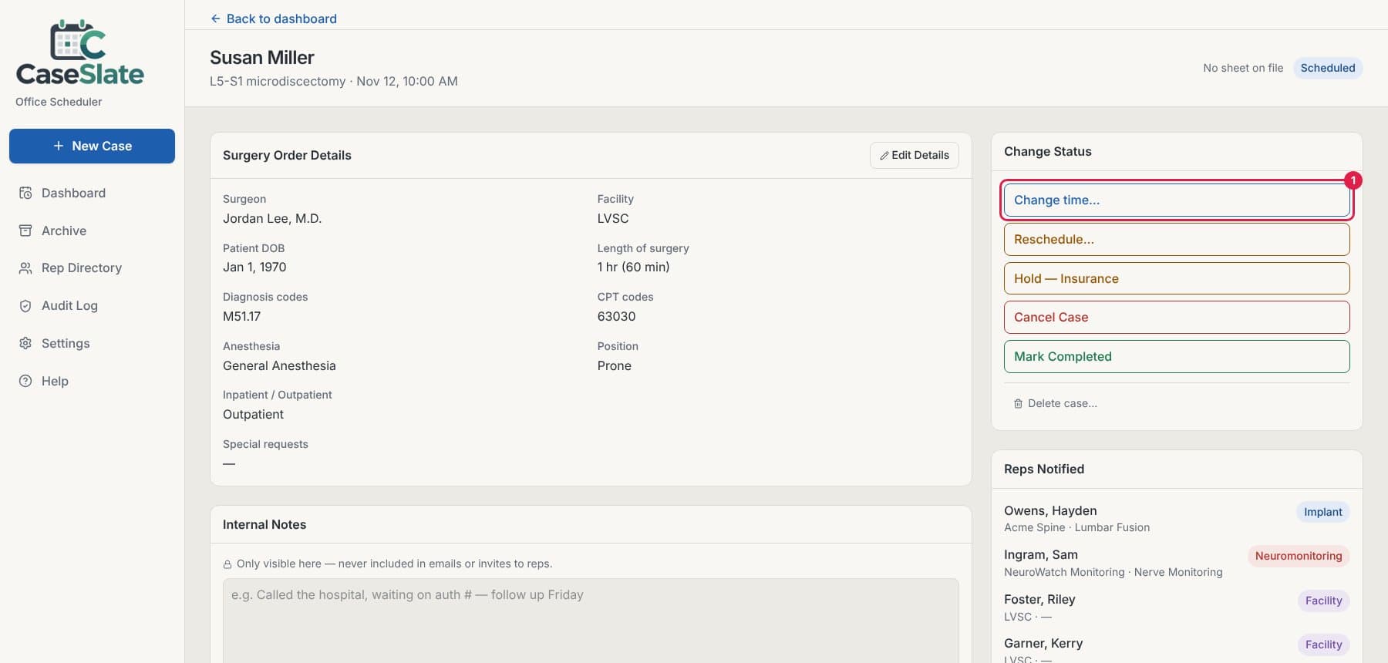Click diagnosis code M51.17
Viewport: 1388px width, 663px height.
[242, 316]
